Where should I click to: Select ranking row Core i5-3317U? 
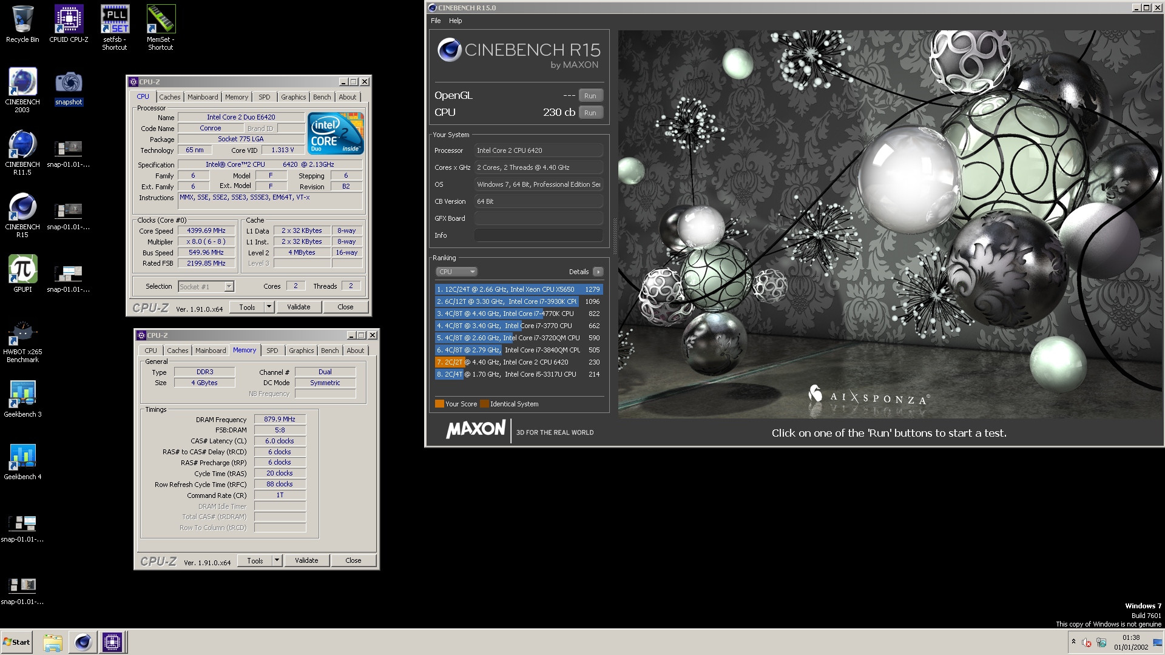[x=518, y=374]
